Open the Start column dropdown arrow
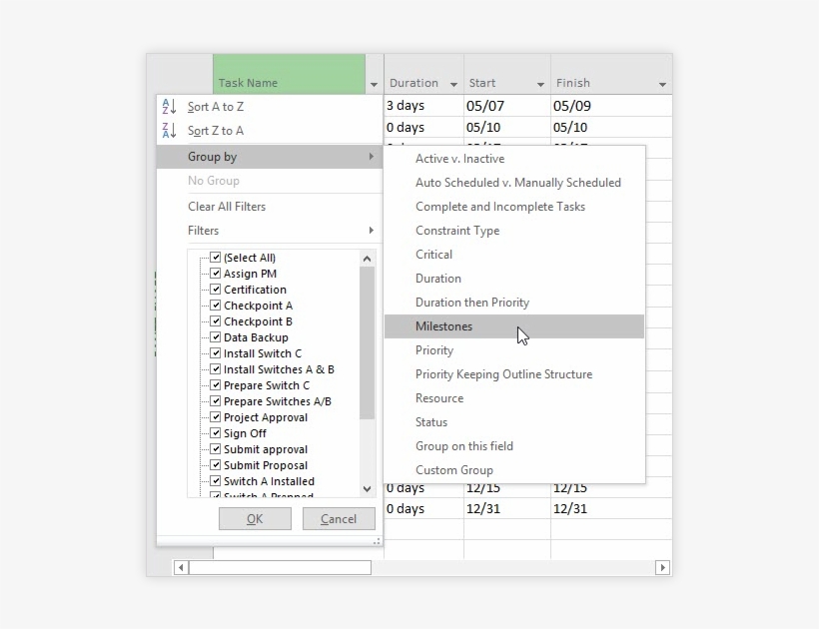Viewport: 819px width, 629px height. tap(540, 85)
